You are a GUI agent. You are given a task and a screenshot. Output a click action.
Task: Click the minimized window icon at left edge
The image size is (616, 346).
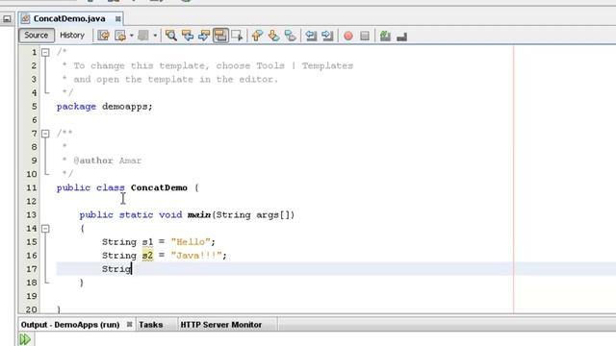pos(7,18)
